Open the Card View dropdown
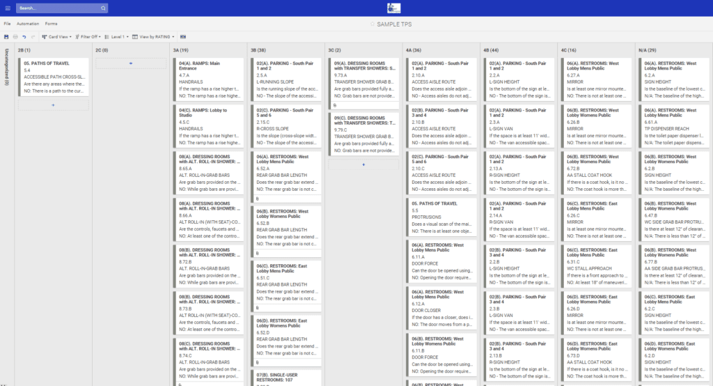Image resolution: width=713 pixels, height=386 pixels. pyautogui.click(x=57, y=37)
